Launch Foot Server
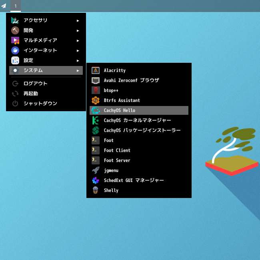Image resolution: width=260 pixels, height=260 pixels. coord(139,160)
